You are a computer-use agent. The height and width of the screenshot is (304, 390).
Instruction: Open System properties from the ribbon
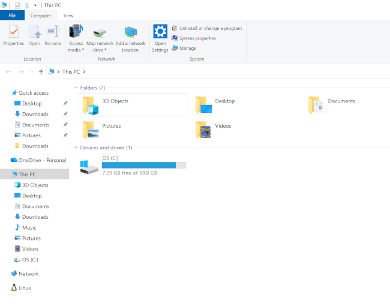pyautogui.click(x=194, y=38)
